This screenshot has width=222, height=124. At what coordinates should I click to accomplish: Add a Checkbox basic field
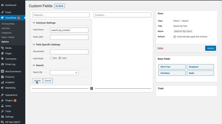point(172,73)
